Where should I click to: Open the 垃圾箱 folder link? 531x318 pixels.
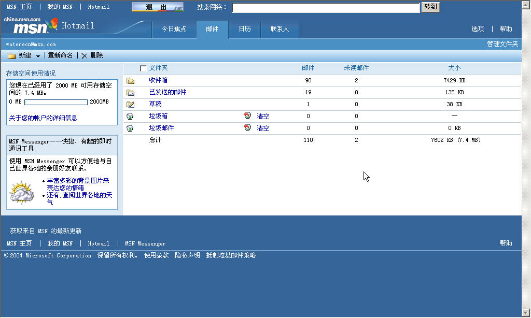tap(158, 115)
